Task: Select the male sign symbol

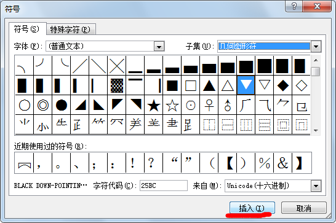Action: point(227,105)
